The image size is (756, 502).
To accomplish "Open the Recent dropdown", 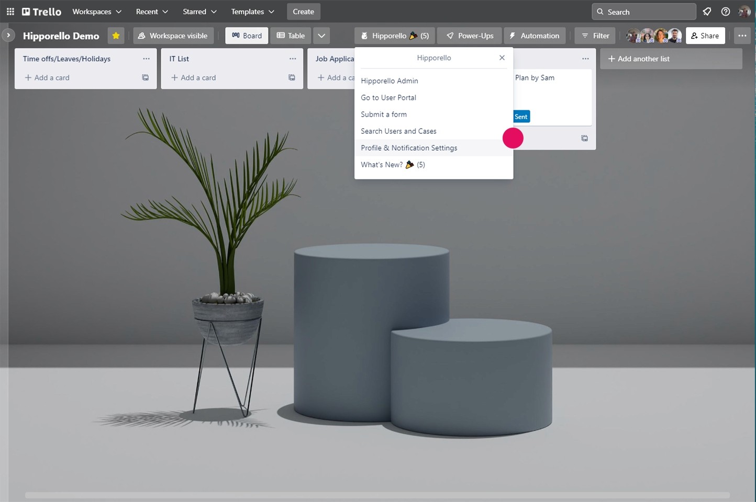I will click(152, 12).
